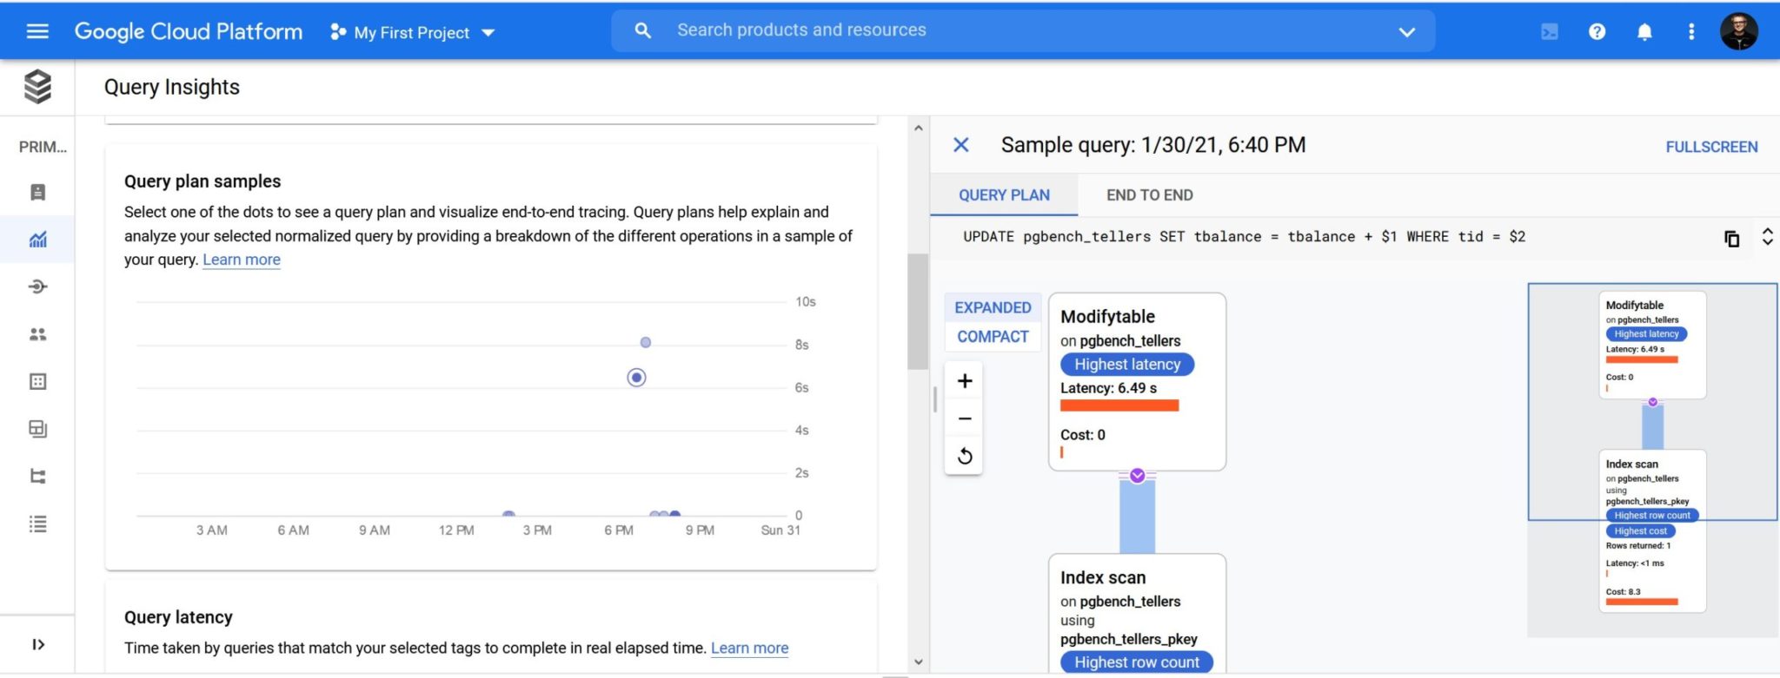The image size is (1780, 678).
Task: Click the Modifytable node card
Action: point(1137,382)
